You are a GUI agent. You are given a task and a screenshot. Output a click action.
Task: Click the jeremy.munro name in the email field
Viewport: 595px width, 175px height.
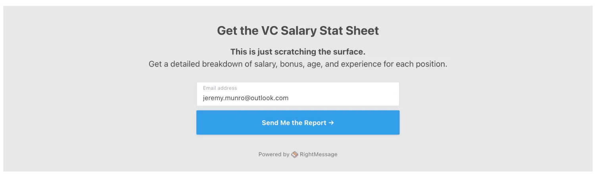(223, 98)
